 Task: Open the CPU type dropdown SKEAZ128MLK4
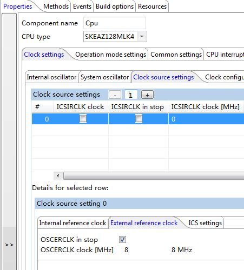115,37
